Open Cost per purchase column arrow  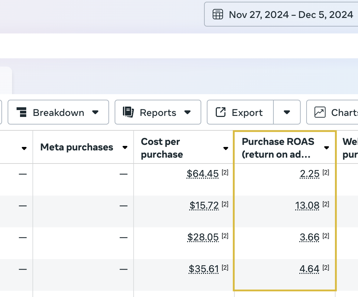tap(226, 148)
